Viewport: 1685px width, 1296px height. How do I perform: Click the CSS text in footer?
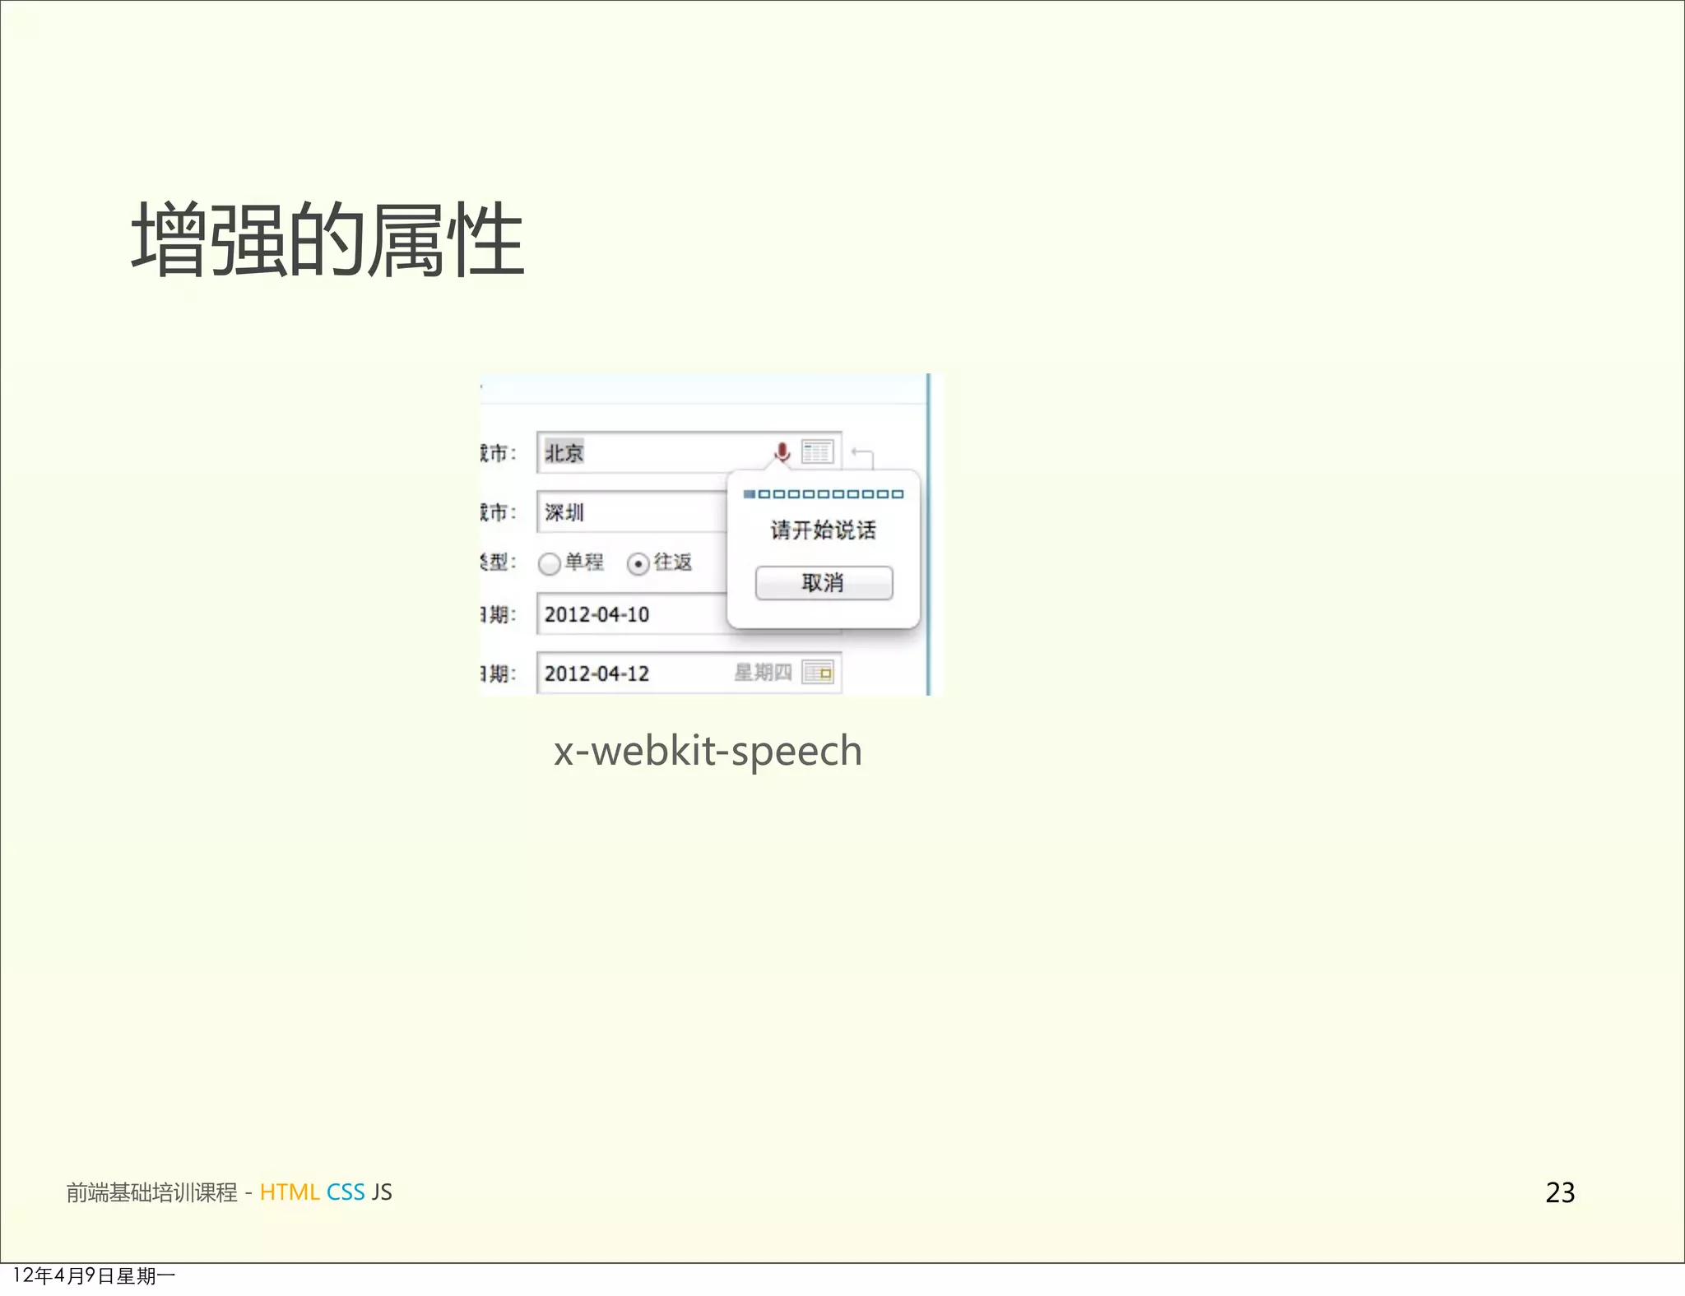(x=346, y=1192)
